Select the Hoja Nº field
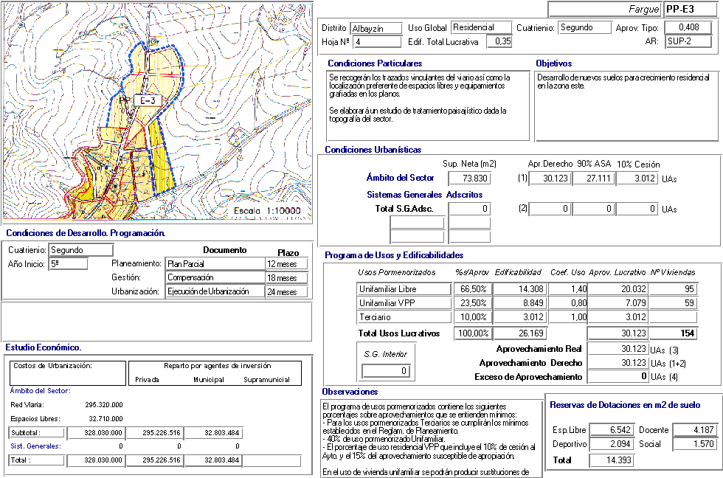This screenshot has height=478, width=723. click(x=376, y=42)
